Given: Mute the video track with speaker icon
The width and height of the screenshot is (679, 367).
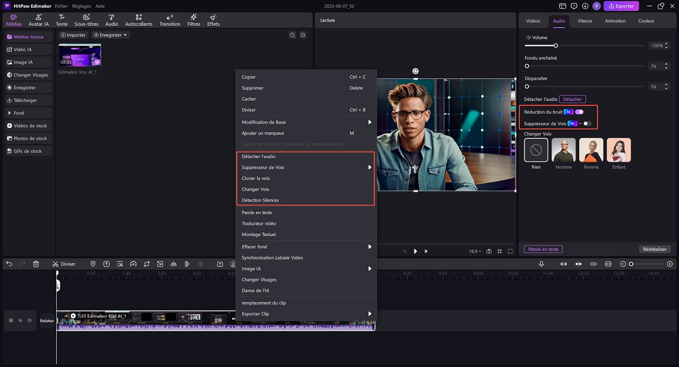Looking at the screenshot, I should coord(30,320).
